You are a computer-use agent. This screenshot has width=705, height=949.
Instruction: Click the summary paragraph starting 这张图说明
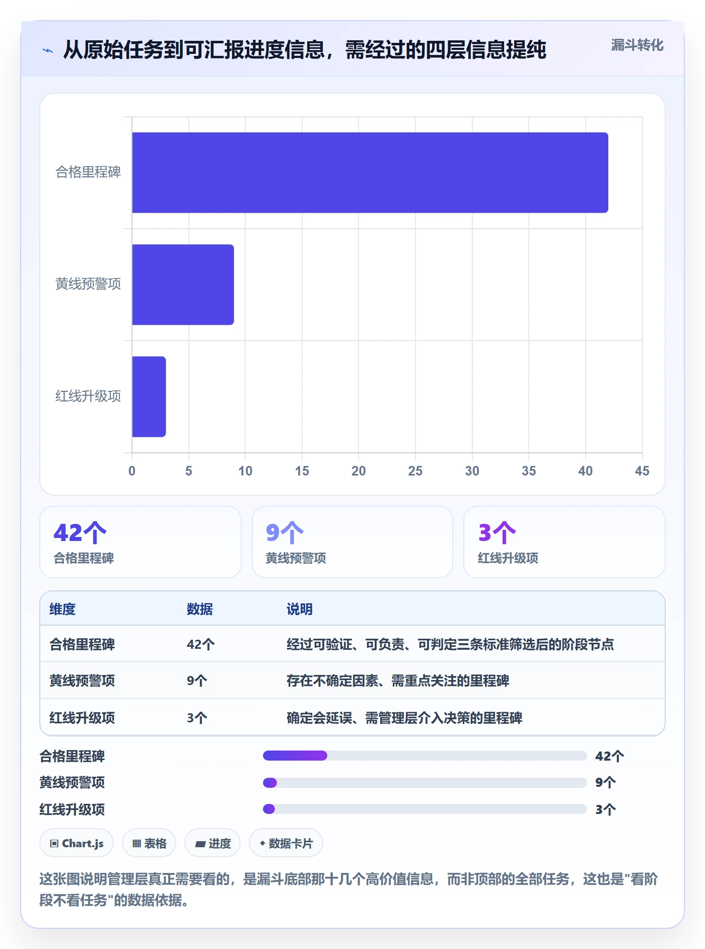348,890
